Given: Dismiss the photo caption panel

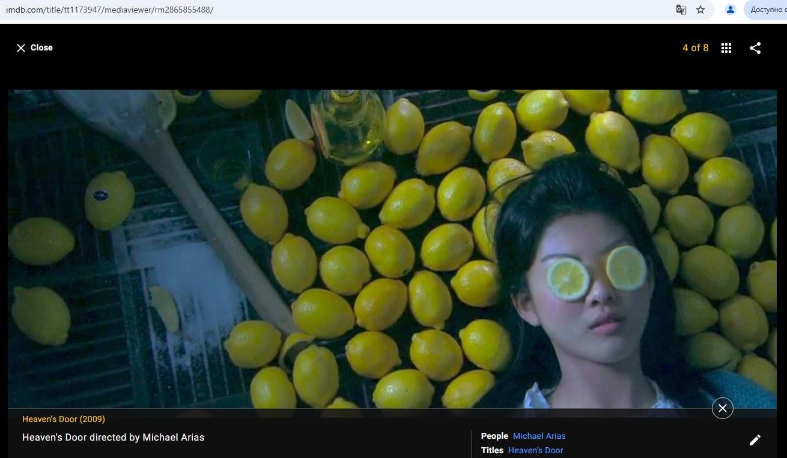Looking at the screenshot, I should pyautogui.click(x=722, y=408).
